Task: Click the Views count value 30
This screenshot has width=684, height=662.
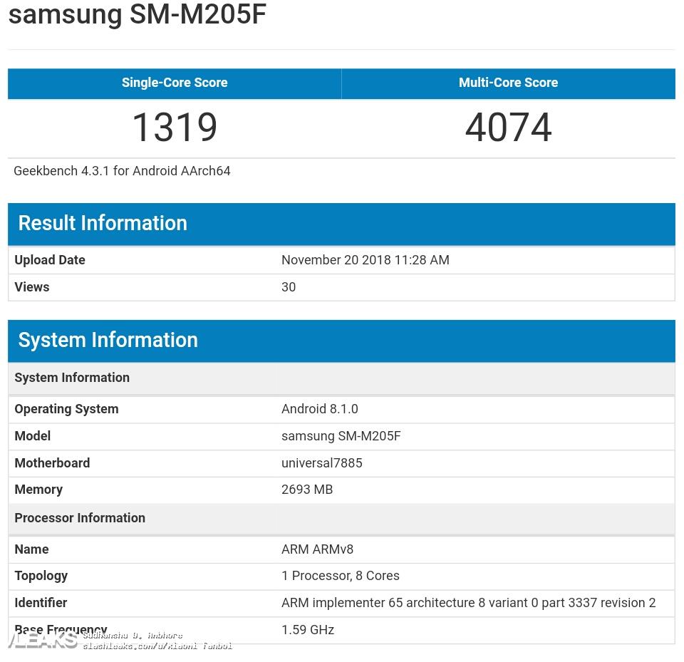Action: coord(289,287)
